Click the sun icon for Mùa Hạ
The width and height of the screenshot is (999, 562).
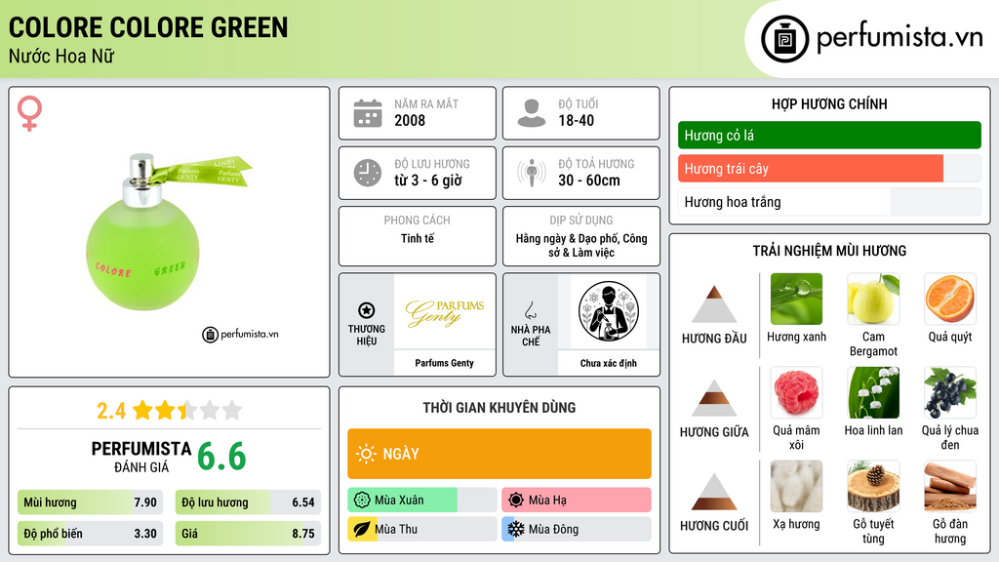coord(516,501)
